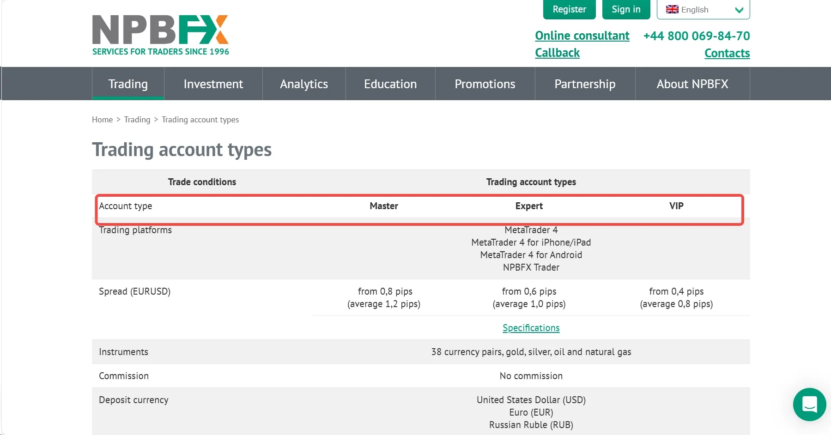
Task: Go to Trading breadcrumb link
Action: click(x=137, y=120)
